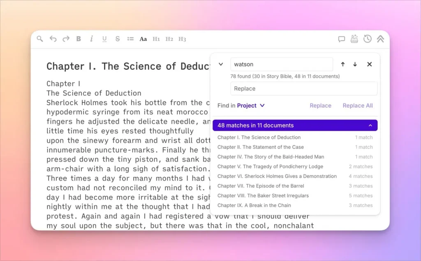Screen dimensions: 421x261
Task: Expand the search options chevron
Action: pos(221,64)
